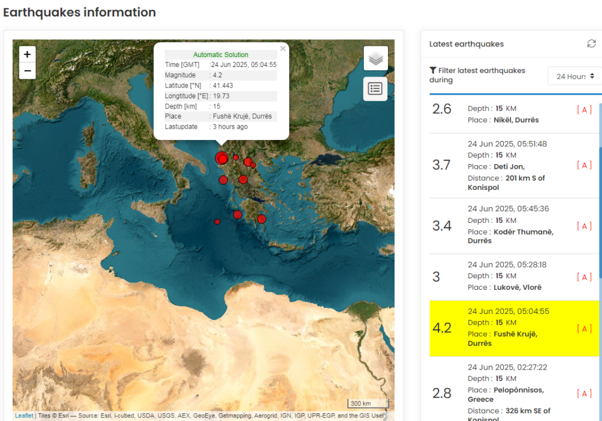Refresh the latest earthquakes list
The image size is (602, 421).
[x=591, y=44]
